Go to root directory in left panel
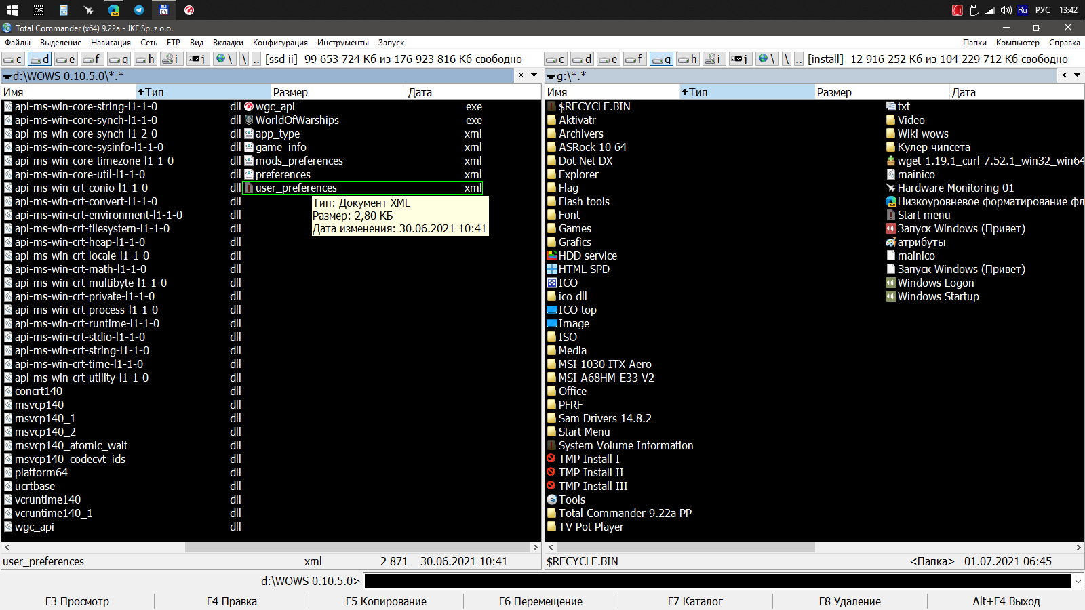 coord(245,59)
